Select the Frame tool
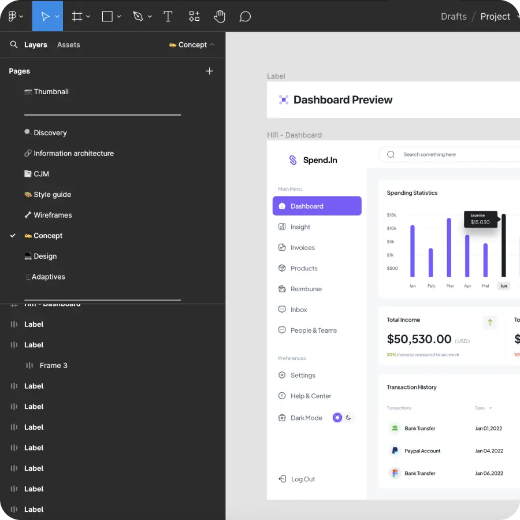 pos(77,16)
